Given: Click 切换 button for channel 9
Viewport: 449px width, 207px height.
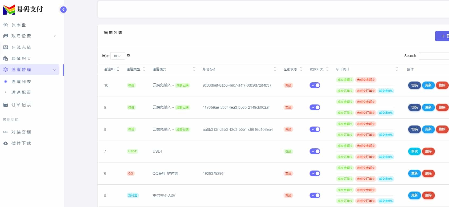Looking at the screenshot, I should [x=414, y=107].
